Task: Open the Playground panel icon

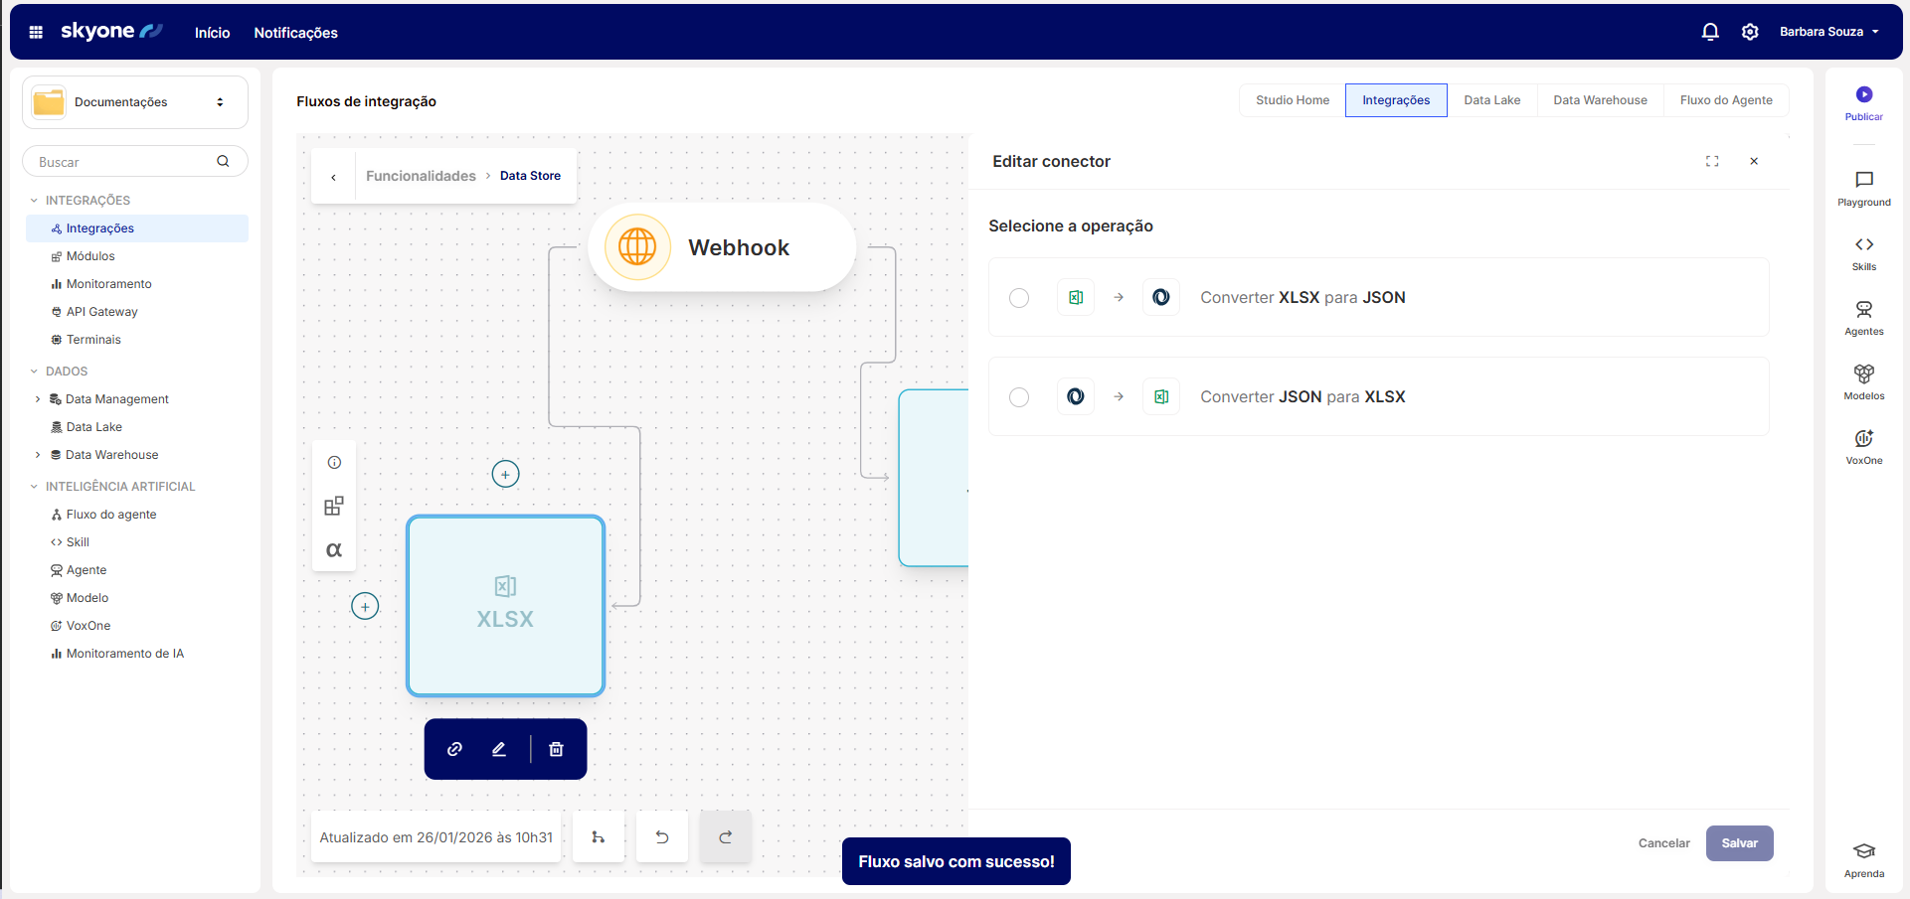Action: pyautogui.click(x=1863, y=180)
